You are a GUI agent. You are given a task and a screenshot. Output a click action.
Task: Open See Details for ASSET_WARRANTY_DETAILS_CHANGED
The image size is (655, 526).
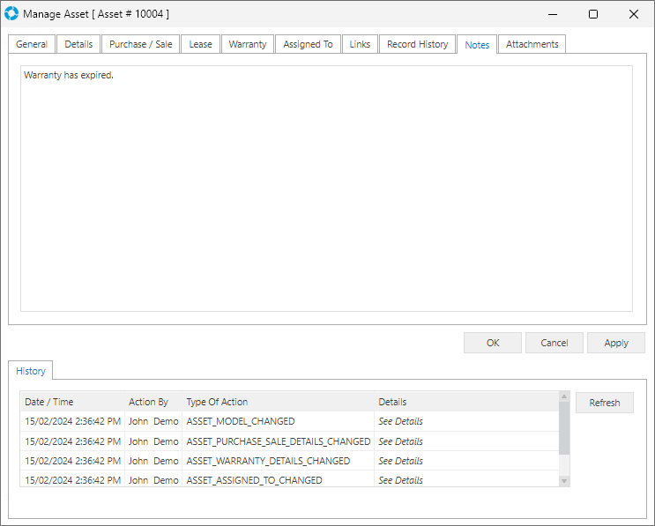pos(400,461)
